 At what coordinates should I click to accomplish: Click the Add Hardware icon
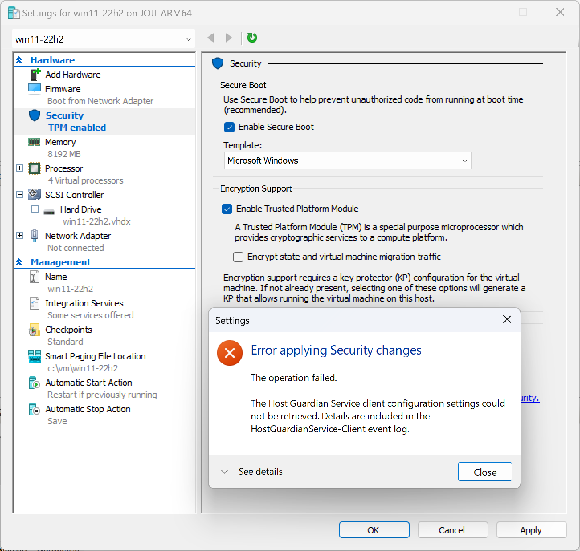click(35, 75)
